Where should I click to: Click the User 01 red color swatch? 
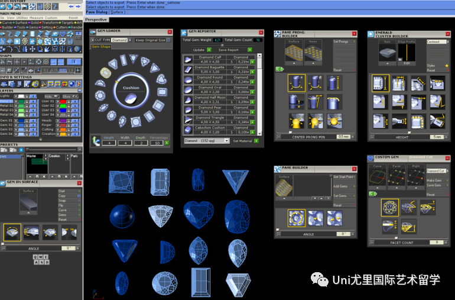(x=63, y=101)
